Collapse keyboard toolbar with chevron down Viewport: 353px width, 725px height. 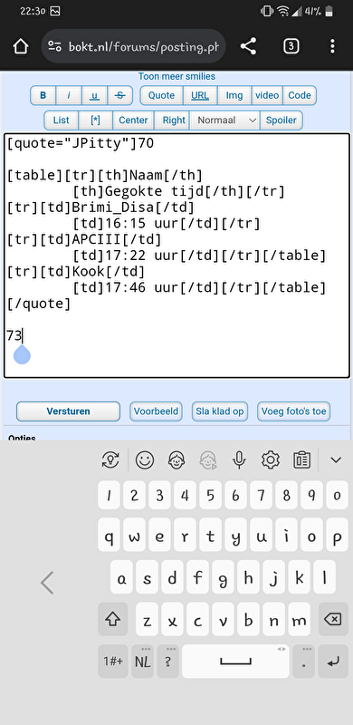click(336, 459)
